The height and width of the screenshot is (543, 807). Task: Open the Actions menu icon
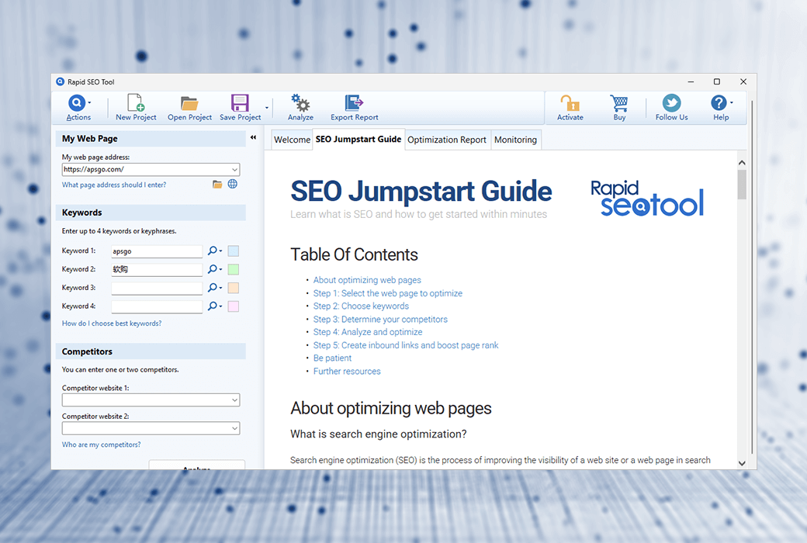(77, 103)
